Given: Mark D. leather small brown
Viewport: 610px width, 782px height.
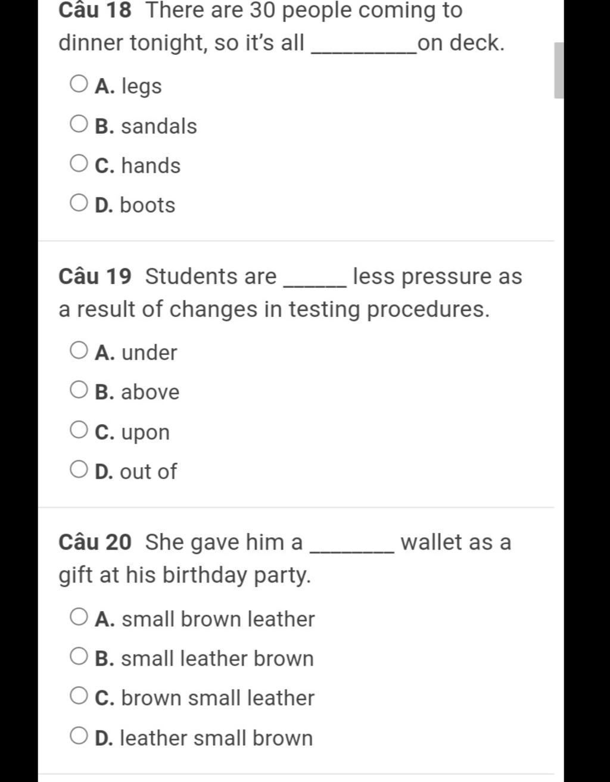Looking at the screenshot, I should tap(79, 736).
